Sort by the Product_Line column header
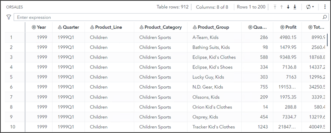Image resolution: width=331 pixels, height=133 pixels. (x=108, y=27)
